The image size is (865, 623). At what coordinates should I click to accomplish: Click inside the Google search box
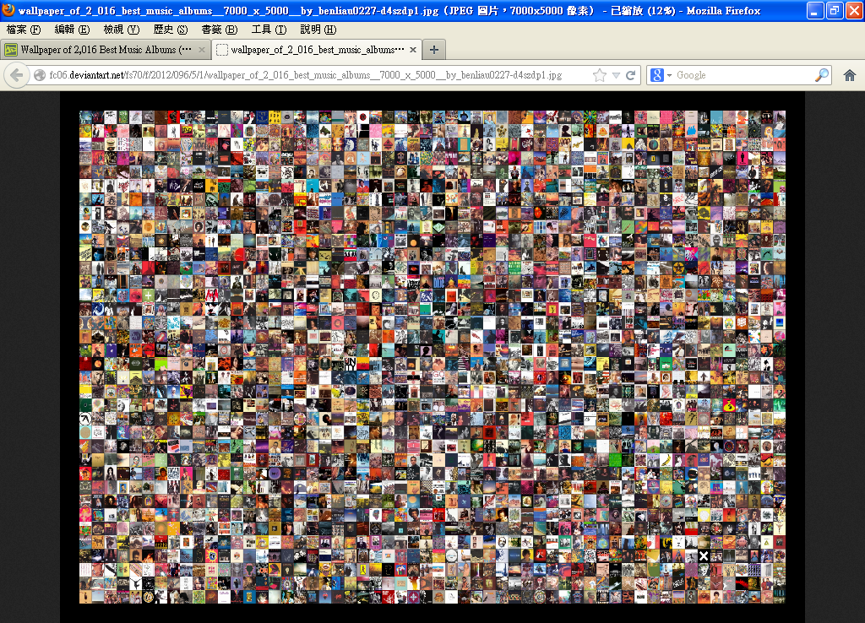tap(743, 75)
